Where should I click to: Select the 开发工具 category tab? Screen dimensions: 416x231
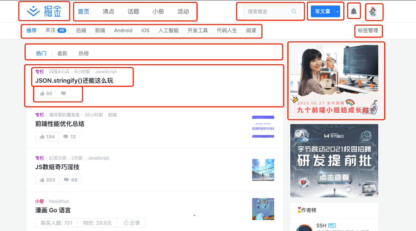point(198,30)
